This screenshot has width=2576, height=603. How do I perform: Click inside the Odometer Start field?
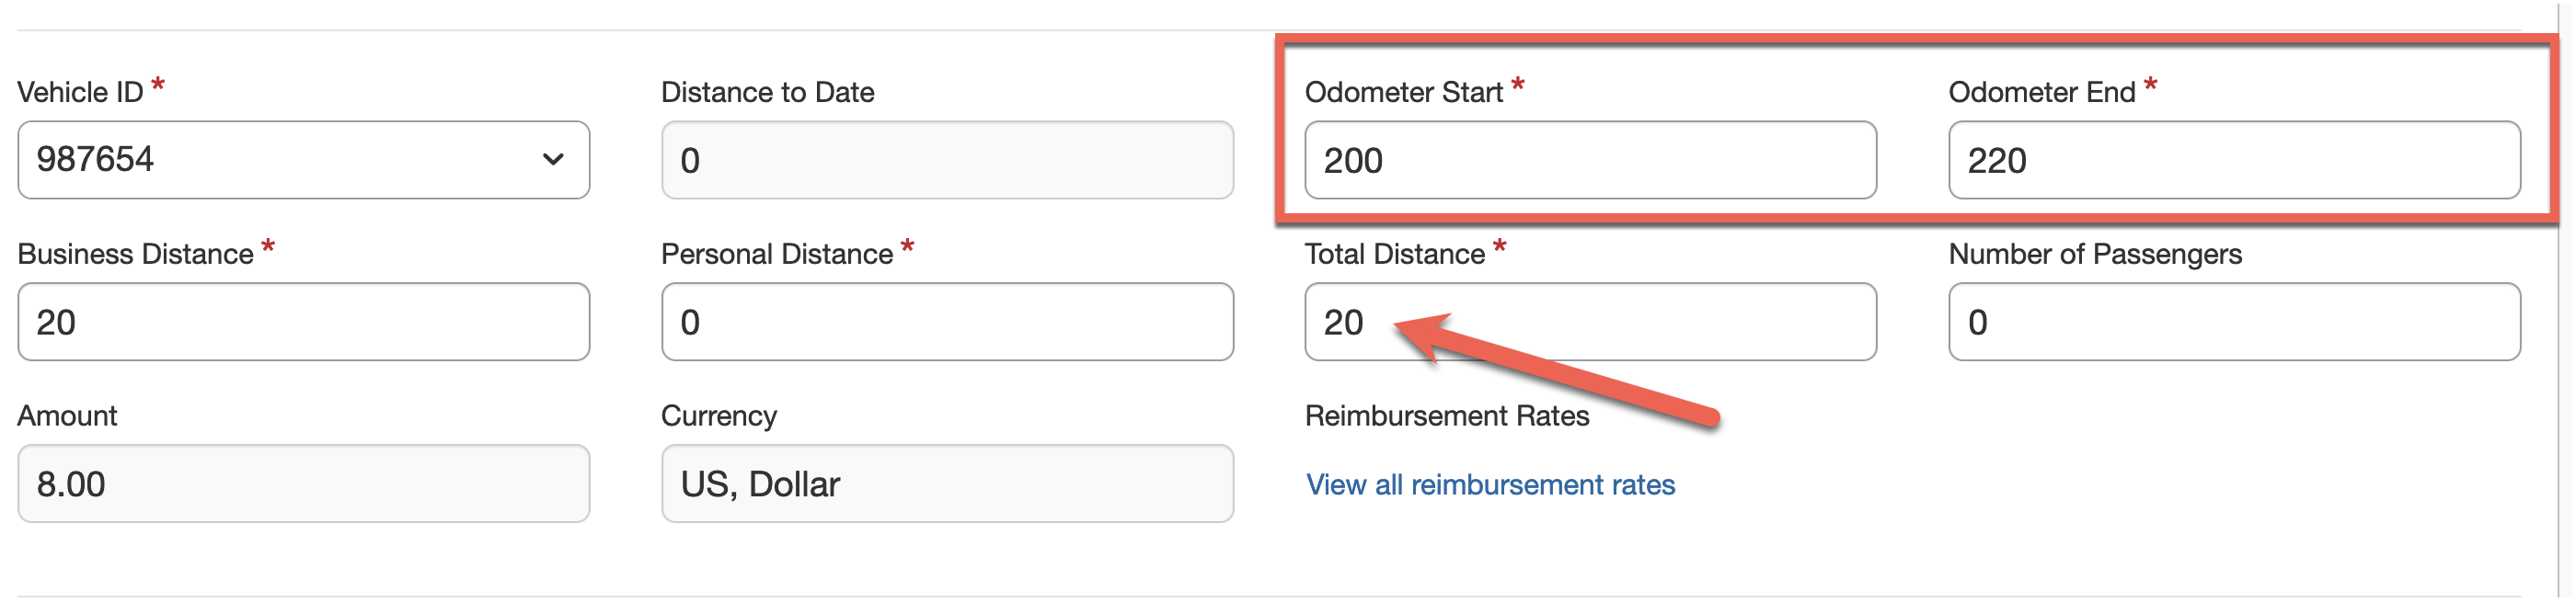tap(1590, 160)
